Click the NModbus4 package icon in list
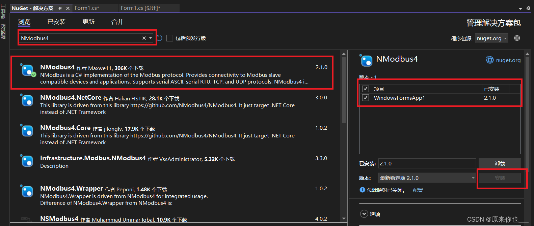534x226 pixels. click(28, 70)
